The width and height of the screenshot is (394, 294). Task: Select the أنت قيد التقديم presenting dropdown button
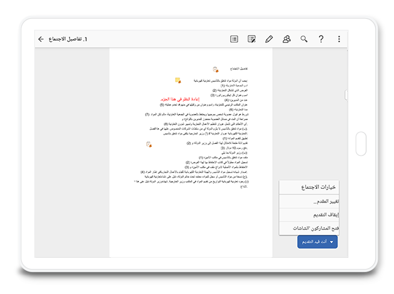[317, 241]
